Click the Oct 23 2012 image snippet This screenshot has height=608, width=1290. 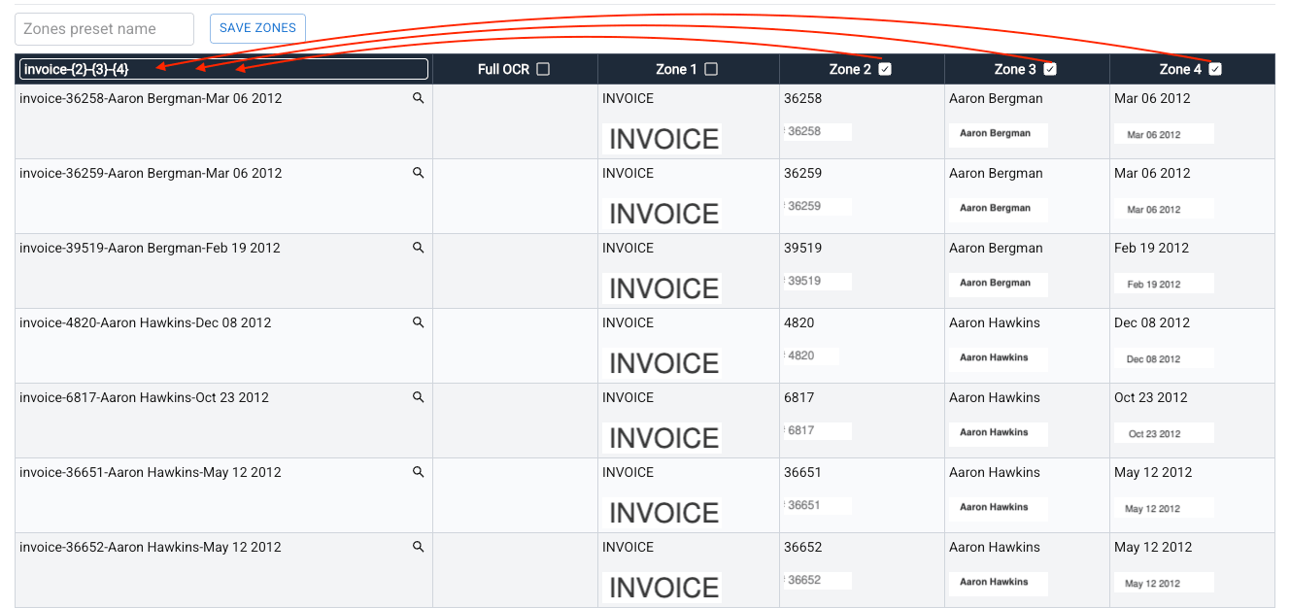pyautogui.click(x=1164, y=433)
